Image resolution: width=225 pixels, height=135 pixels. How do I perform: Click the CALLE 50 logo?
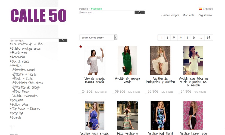[39, 15]
